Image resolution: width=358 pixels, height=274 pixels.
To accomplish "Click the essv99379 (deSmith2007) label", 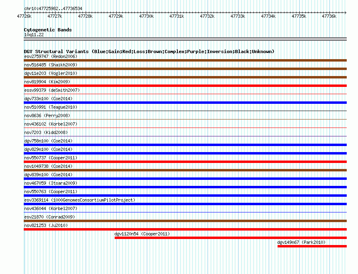I will coord(52,90).
